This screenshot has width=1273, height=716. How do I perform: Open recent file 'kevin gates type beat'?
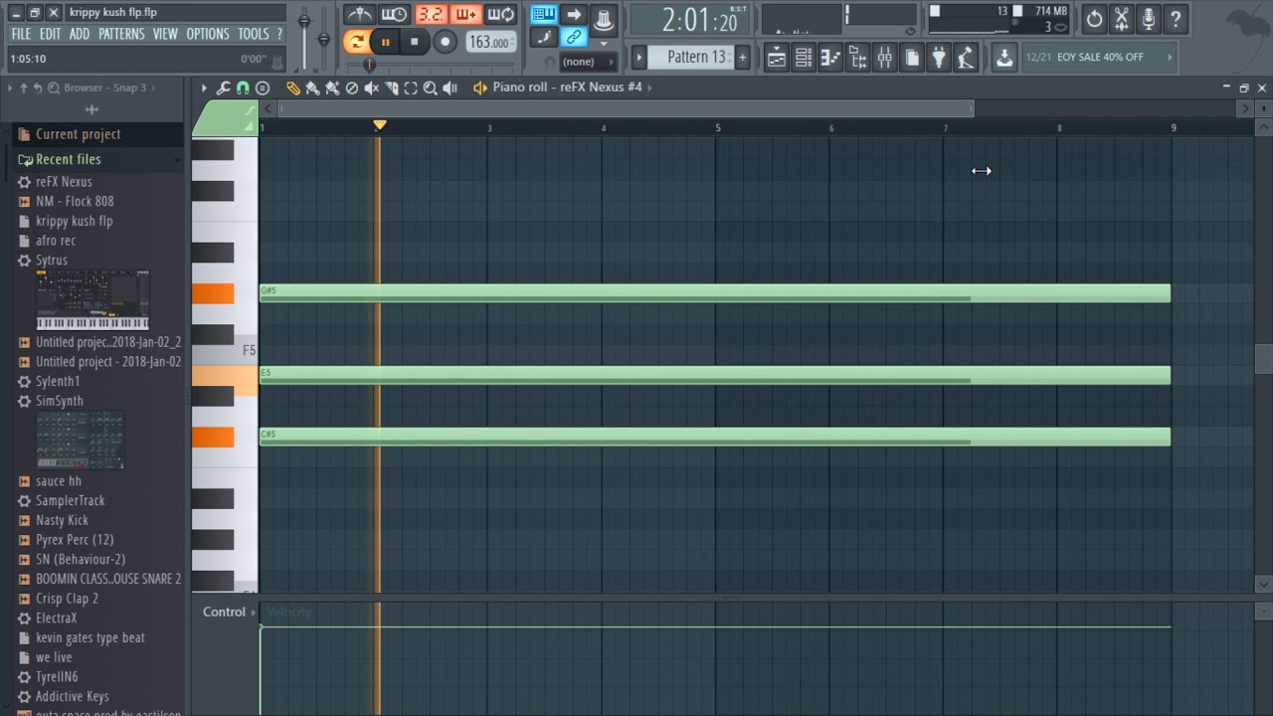91,638
